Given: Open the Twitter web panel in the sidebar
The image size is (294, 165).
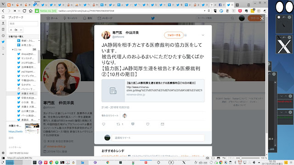Looking at the screenshot, I should pos(3,42).
